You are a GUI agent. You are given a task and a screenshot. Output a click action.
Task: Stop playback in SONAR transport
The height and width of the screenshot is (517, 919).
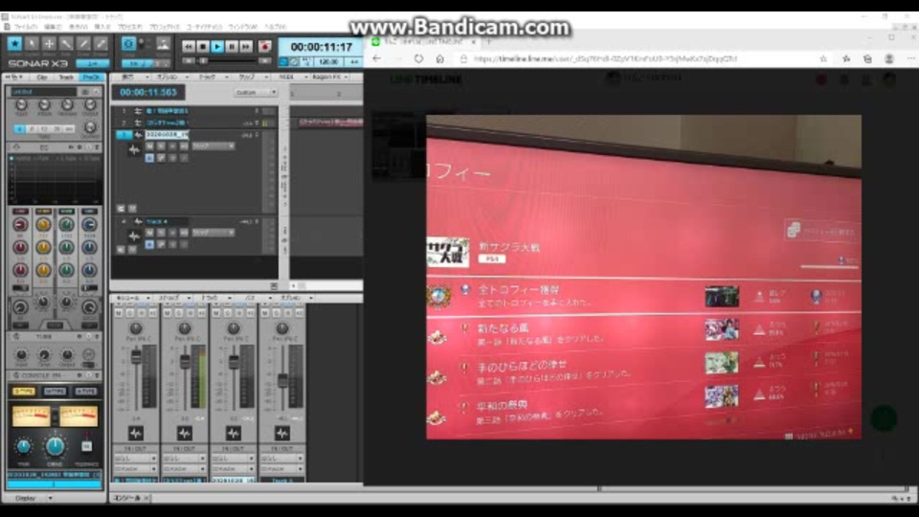click(x=203, y=46)
